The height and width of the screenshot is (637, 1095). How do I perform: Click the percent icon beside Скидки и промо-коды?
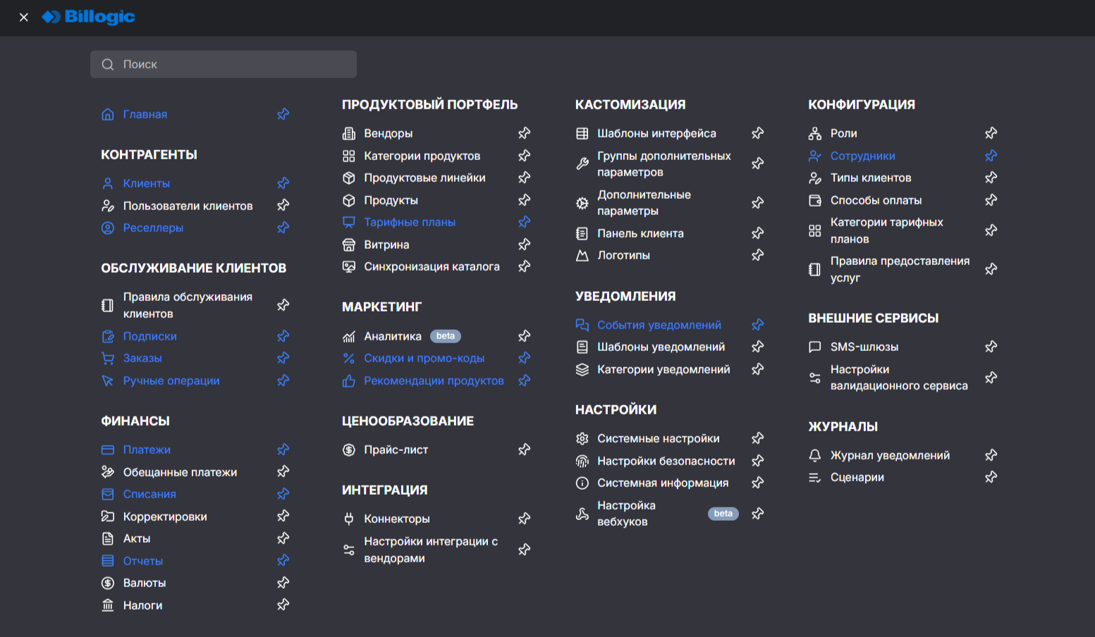348,358
